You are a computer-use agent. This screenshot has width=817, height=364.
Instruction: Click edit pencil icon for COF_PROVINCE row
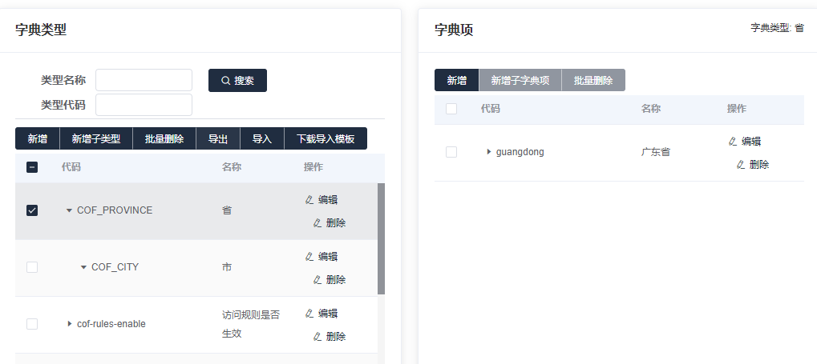tap(309, 200)
